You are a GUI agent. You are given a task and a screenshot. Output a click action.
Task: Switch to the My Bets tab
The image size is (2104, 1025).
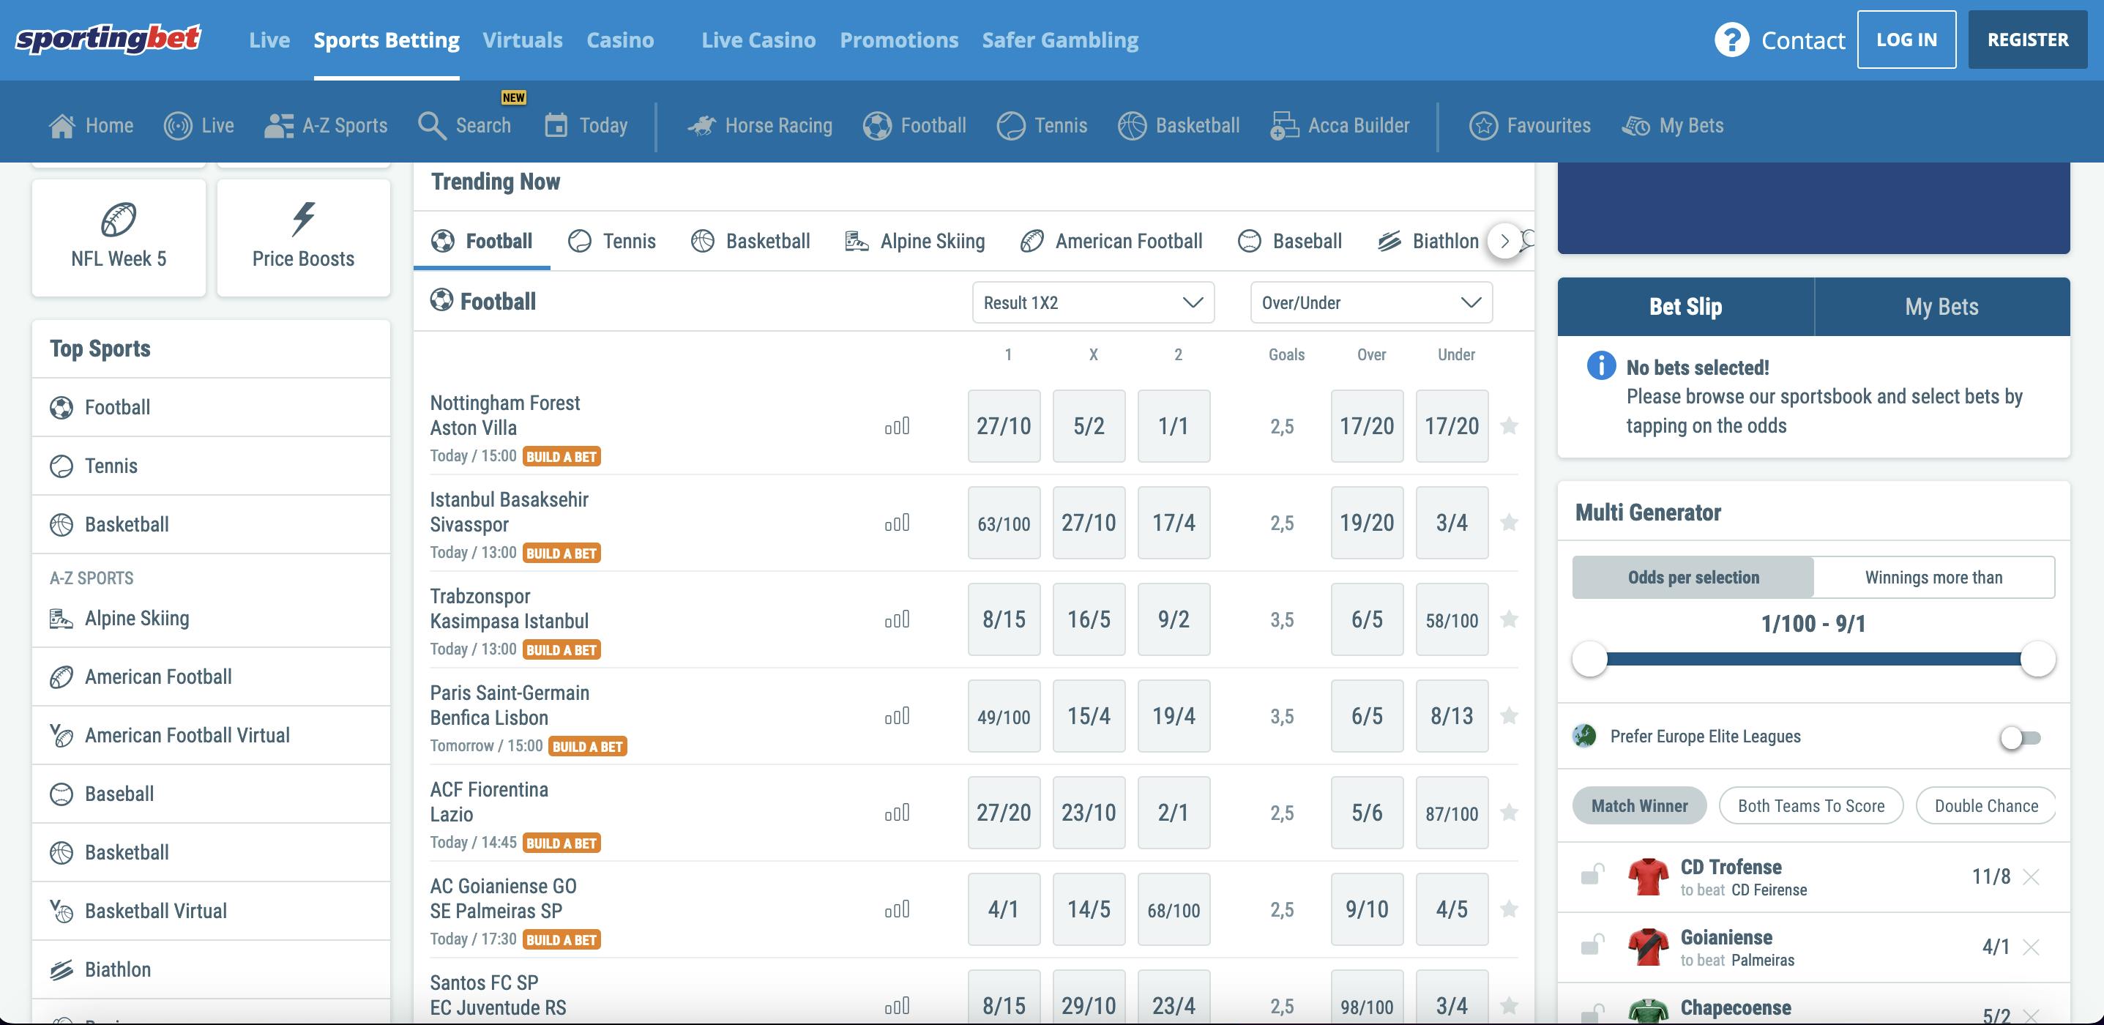tap(1941, 307)
